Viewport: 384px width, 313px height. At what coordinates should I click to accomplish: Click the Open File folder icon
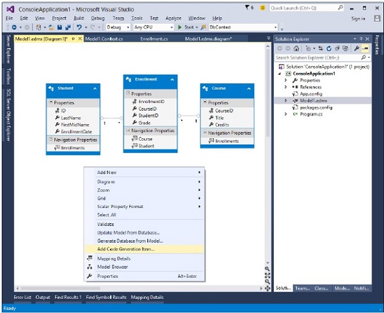click(x=51, y=27)
